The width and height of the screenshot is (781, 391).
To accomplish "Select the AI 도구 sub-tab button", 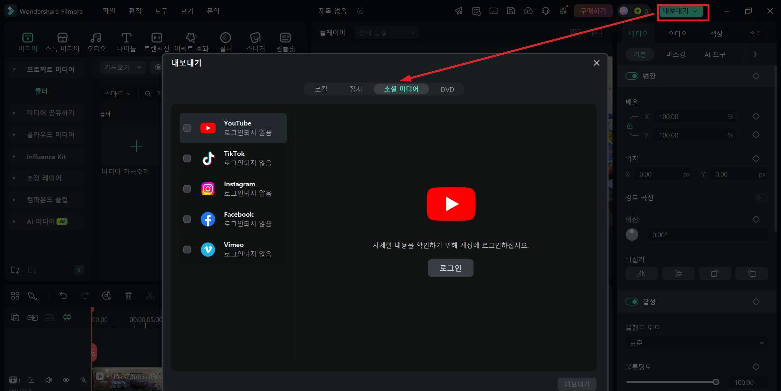I will coord(714,54).
